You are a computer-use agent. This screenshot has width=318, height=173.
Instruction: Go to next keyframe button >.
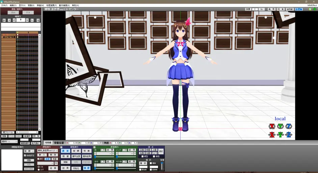32,20
